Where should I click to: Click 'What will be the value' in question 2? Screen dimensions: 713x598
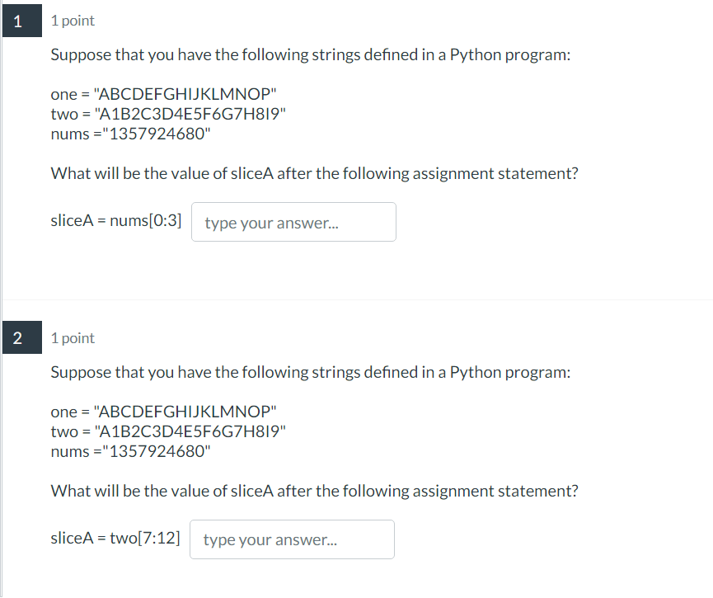pyautogui.click(x=314, y=491)
